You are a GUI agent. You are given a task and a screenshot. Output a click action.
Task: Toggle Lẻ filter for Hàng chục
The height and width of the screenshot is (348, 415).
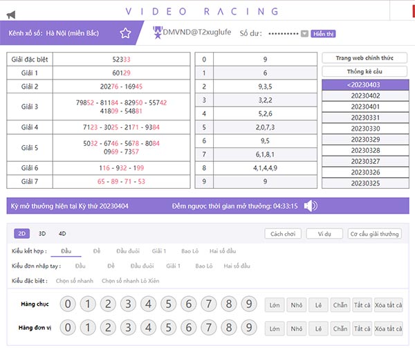point(318,304)
